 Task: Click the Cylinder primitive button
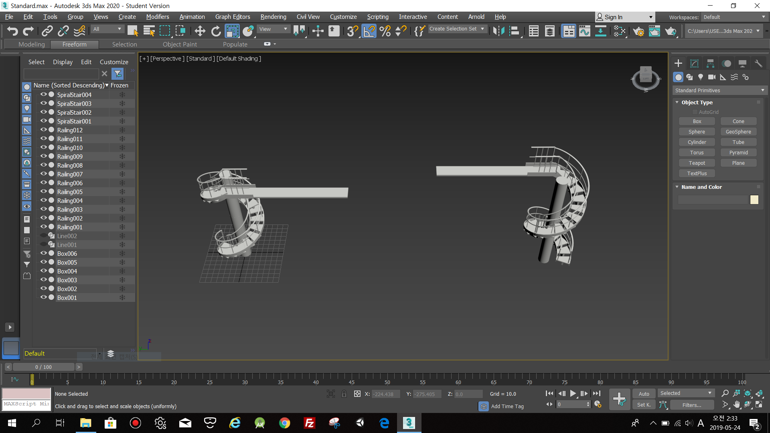pyautogui.click(x=697, y=142)
